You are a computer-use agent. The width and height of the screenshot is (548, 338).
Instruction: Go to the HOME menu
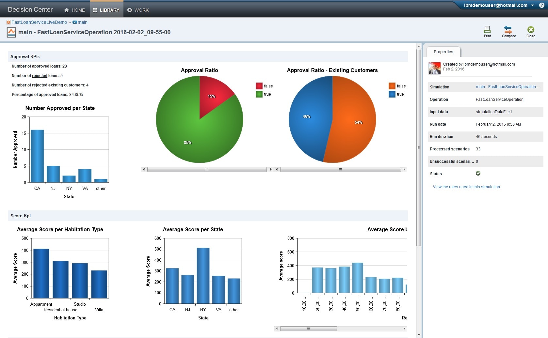click(x=74, y=10)
